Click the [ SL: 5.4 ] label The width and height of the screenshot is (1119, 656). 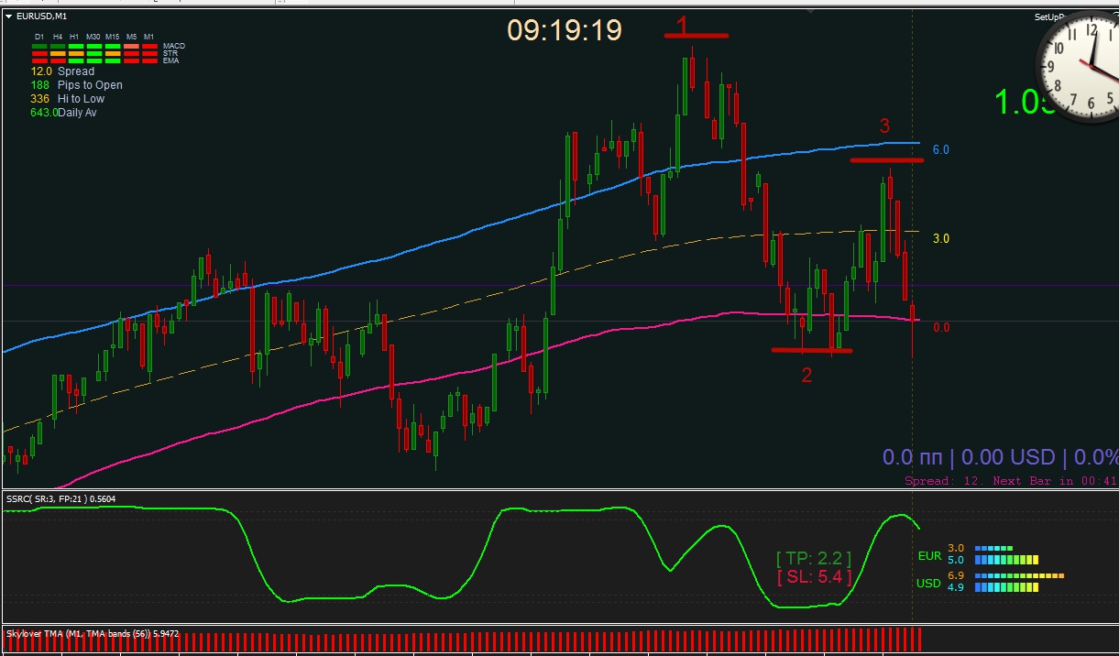click(814, 577)
